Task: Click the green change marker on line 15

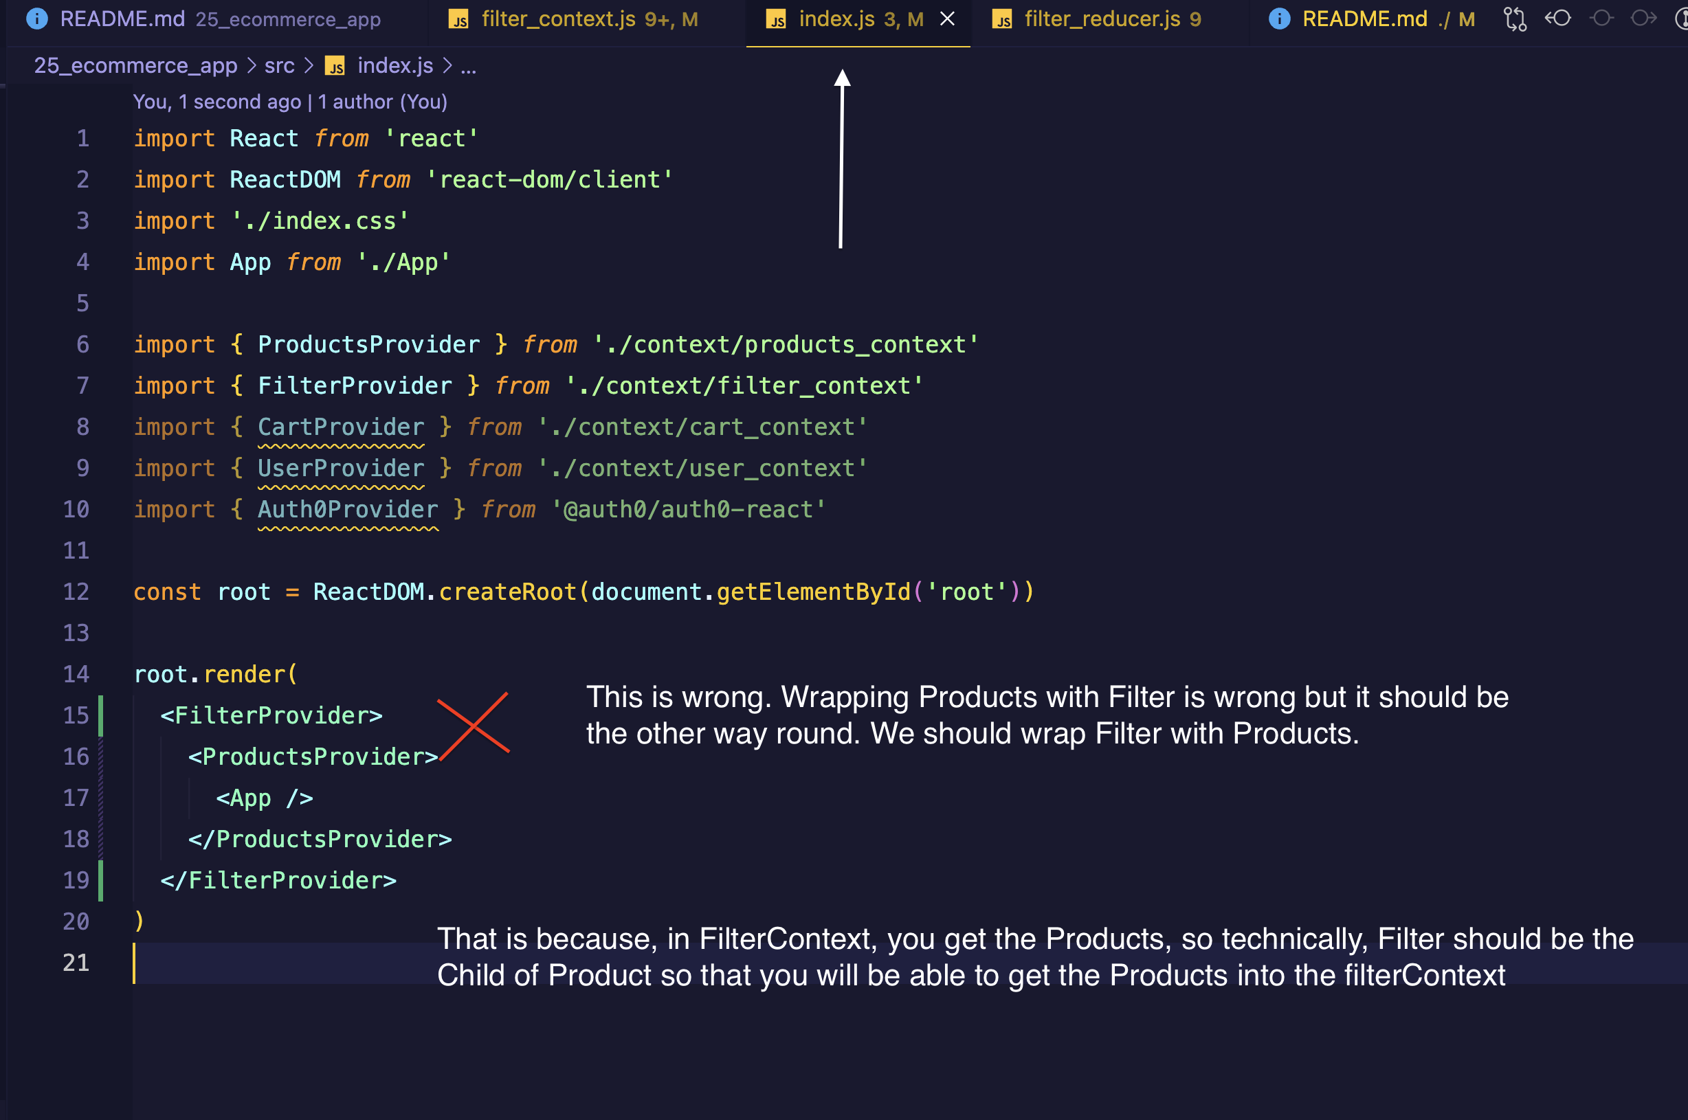Action: 101,715
